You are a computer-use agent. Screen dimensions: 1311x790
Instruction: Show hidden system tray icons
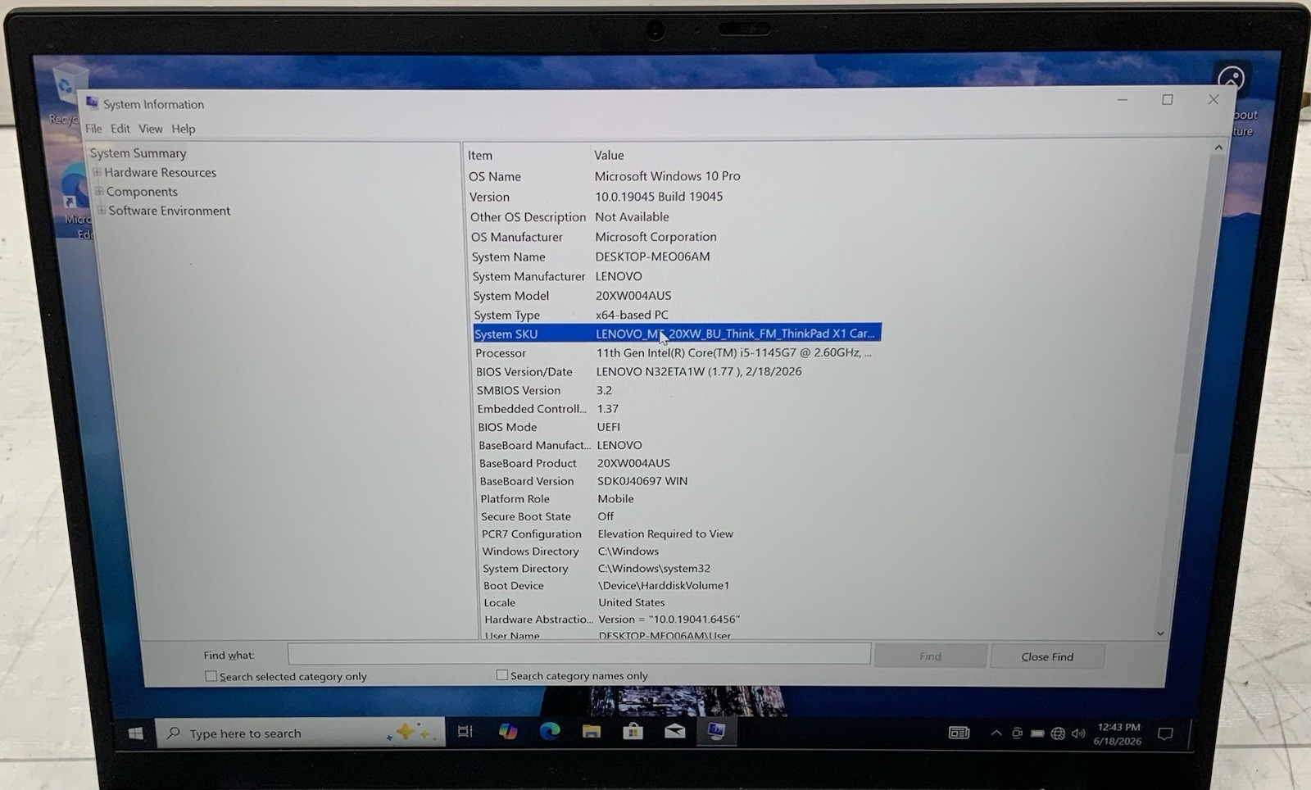[x=996, y=733]
